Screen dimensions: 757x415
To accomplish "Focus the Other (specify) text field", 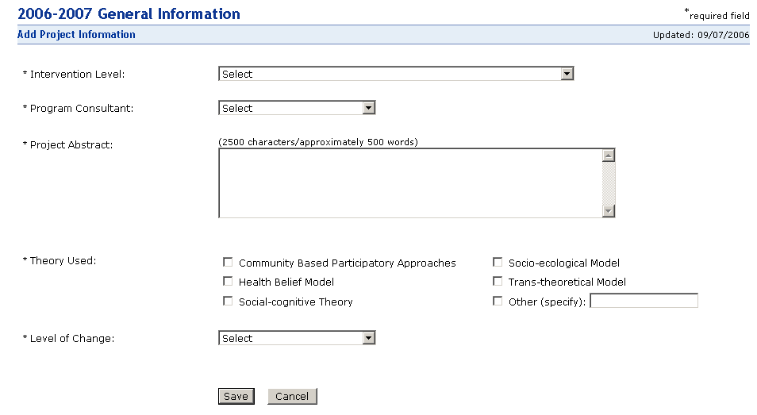I will (644, 301).
